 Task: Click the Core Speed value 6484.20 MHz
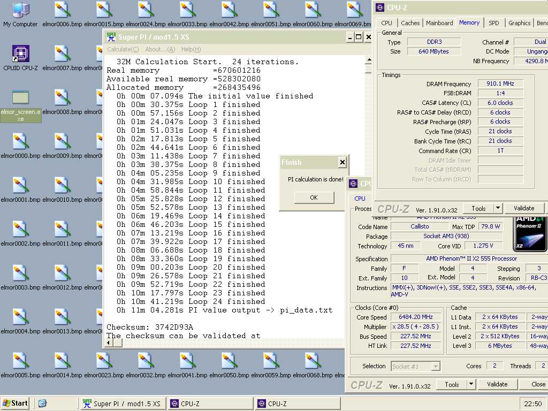(x=415, y=317)
